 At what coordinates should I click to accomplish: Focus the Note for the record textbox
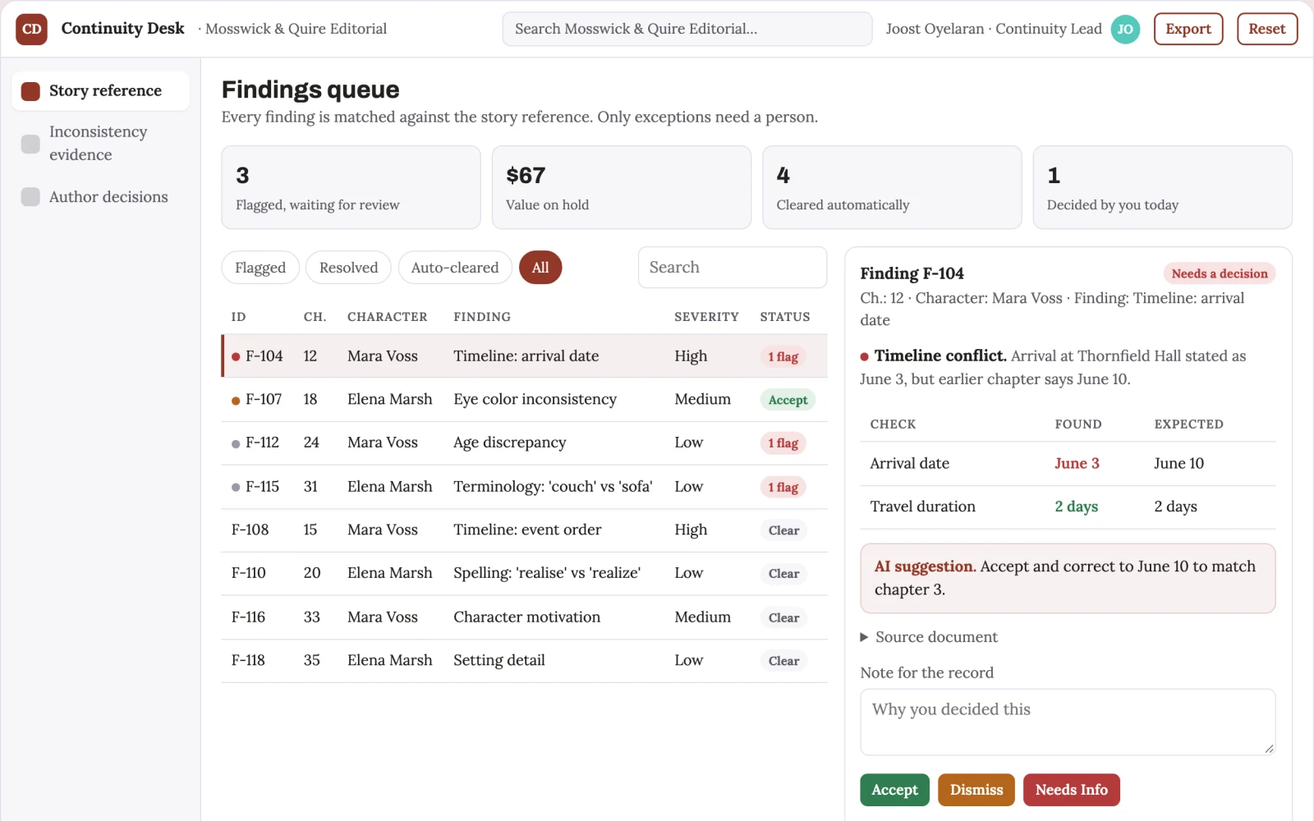click(1068, 722)
